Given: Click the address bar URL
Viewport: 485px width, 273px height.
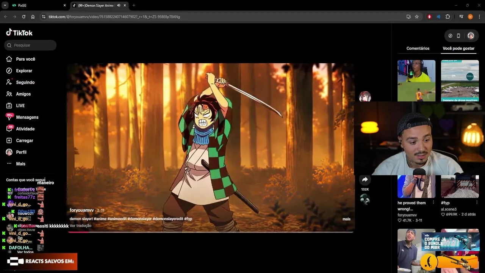Looking at the screenshot, I should (114, 17).
